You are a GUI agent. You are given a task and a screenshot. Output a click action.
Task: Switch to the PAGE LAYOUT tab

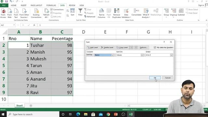coord(36,5)
